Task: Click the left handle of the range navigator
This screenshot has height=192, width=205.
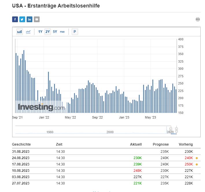Action: pyautogui.click(x=171, y=129)
